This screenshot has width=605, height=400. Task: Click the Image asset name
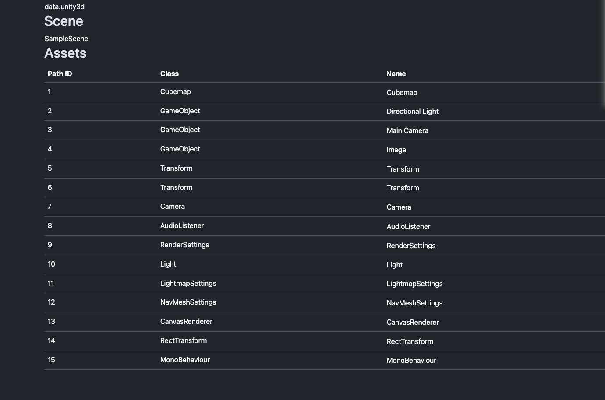coord(396,150)
